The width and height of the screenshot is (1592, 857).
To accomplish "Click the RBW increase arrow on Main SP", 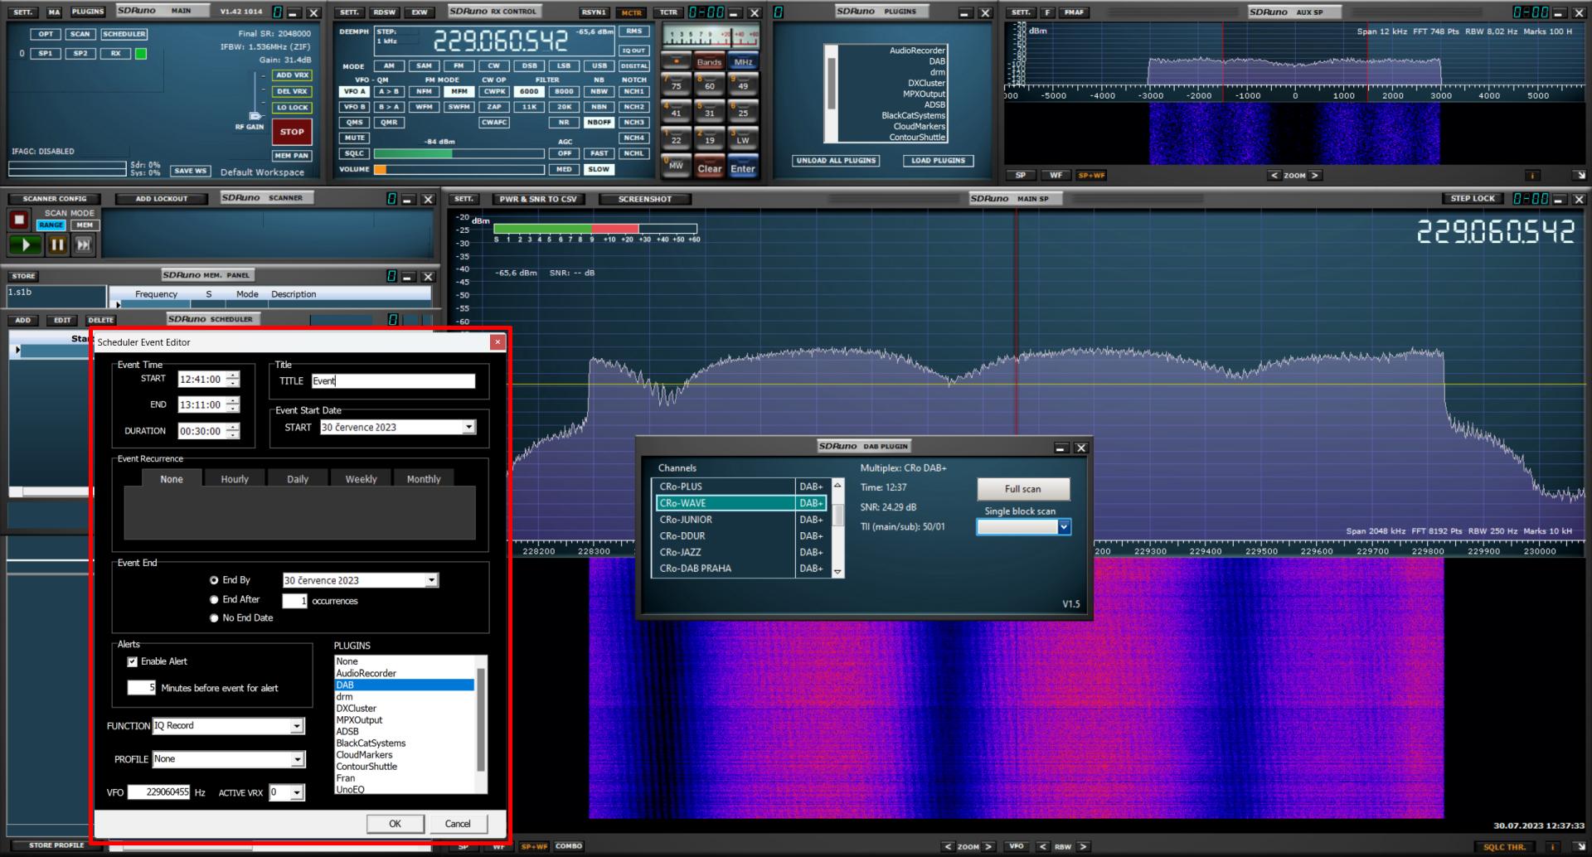I will click(1082, 846).
